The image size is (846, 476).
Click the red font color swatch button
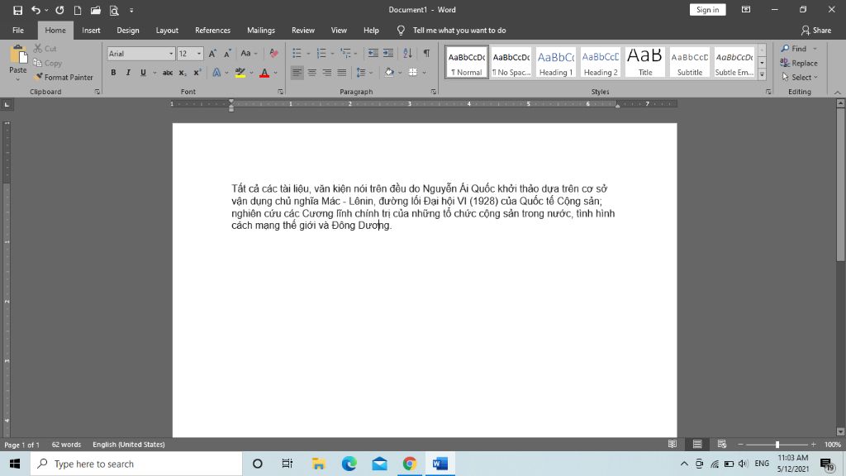click(264, 73)
